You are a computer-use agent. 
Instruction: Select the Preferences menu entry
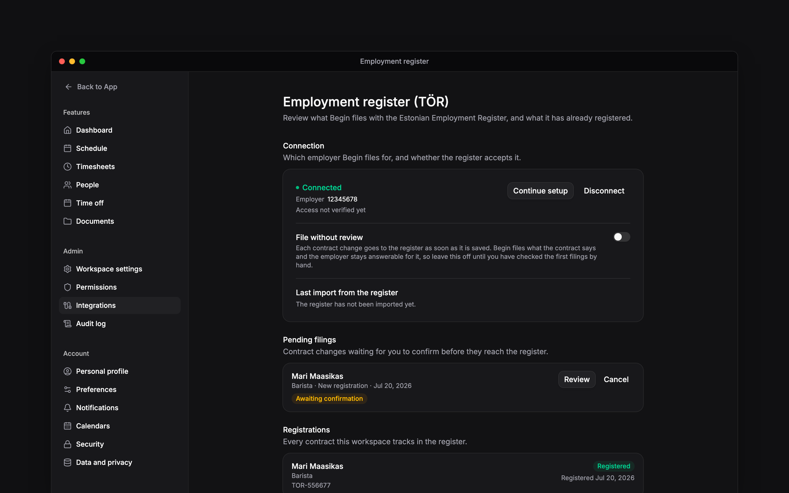[x=120, y=390]
